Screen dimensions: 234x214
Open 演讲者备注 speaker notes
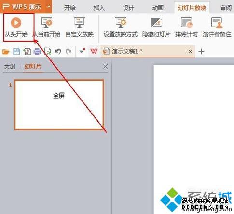[x=217, y=28]
